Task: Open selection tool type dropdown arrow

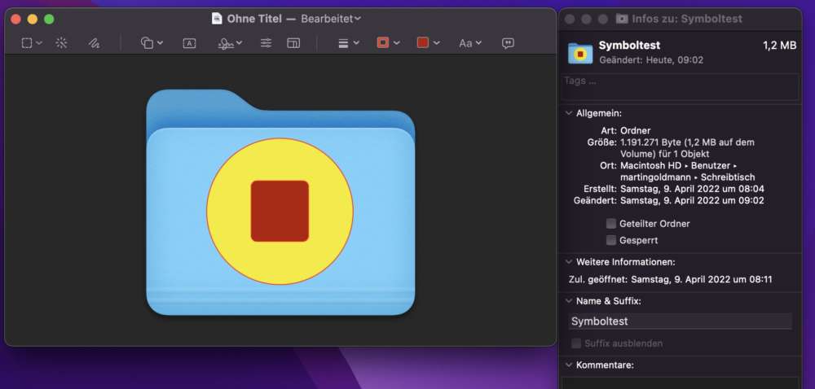Action: coord(39,44)
